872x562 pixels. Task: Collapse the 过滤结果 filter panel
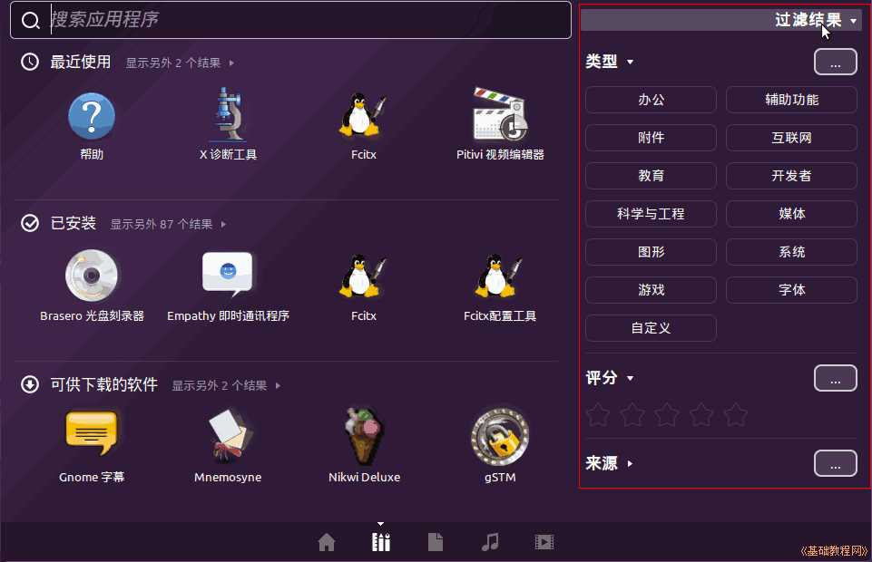813,20
